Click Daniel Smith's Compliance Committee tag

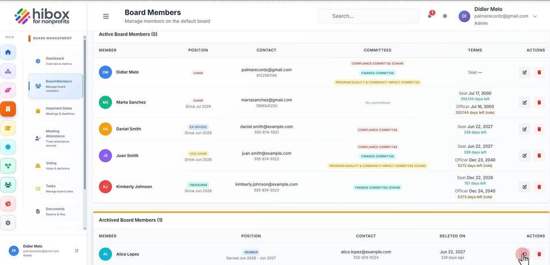[x=378, y=130]
